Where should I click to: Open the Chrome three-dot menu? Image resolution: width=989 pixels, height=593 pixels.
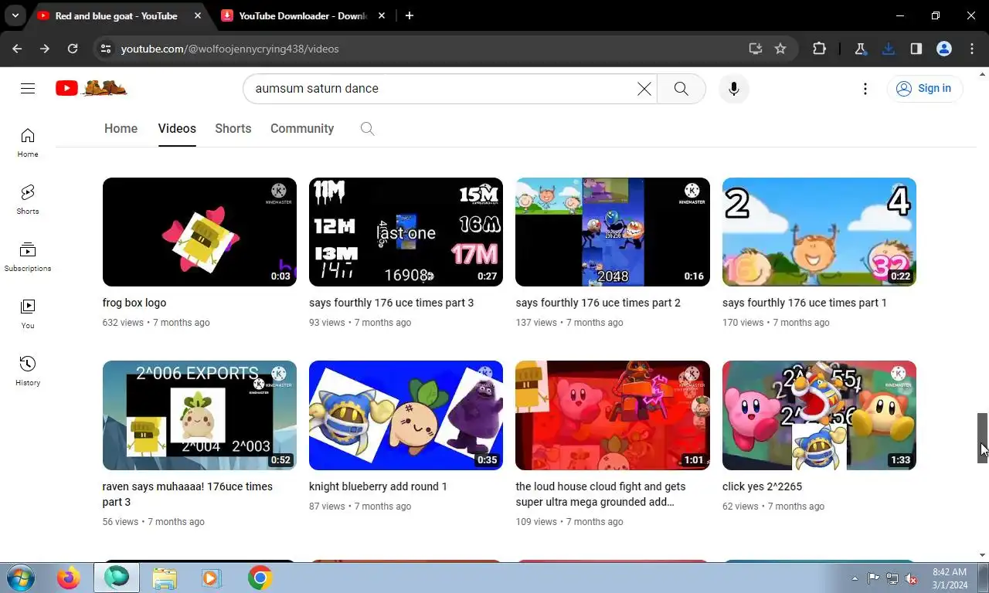972,49
